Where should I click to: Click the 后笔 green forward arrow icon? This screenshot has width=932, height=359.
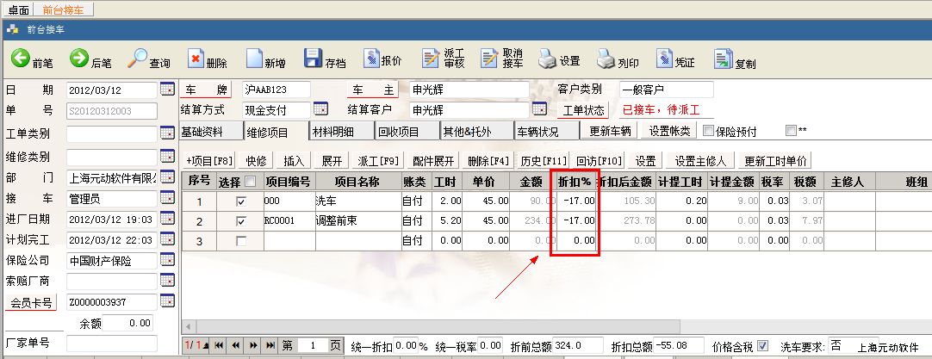point(79,59)
